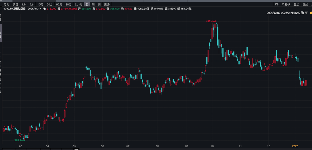
Task: Select the 1分 one-minute period
Action: click(x=24, y=4)
